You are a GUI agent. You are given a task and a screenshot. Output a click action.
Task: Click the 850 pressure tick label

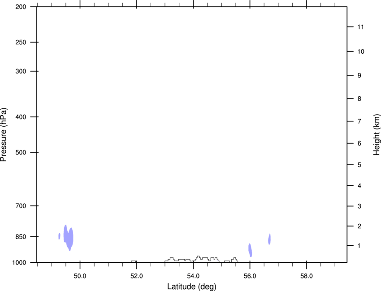click(x=21, y=237)
